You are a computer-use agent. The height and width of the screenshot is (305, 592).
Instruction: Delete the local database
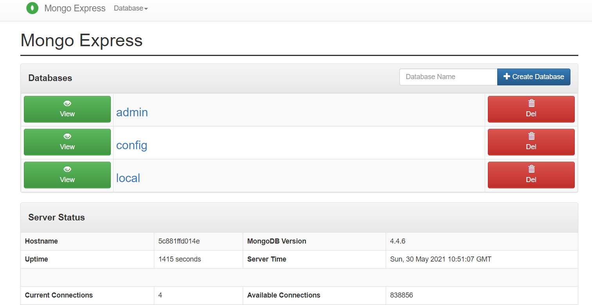(x=531, y=175)
